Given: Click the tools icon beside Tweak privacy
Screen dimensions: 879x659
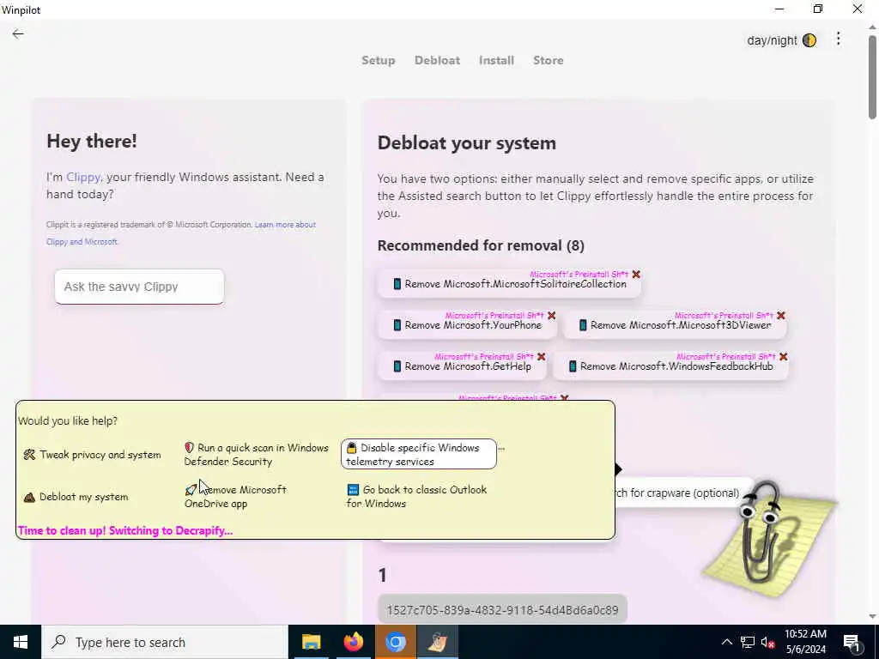Looking at the screenshot, I should pyautogui.click(x=29, y=455).
